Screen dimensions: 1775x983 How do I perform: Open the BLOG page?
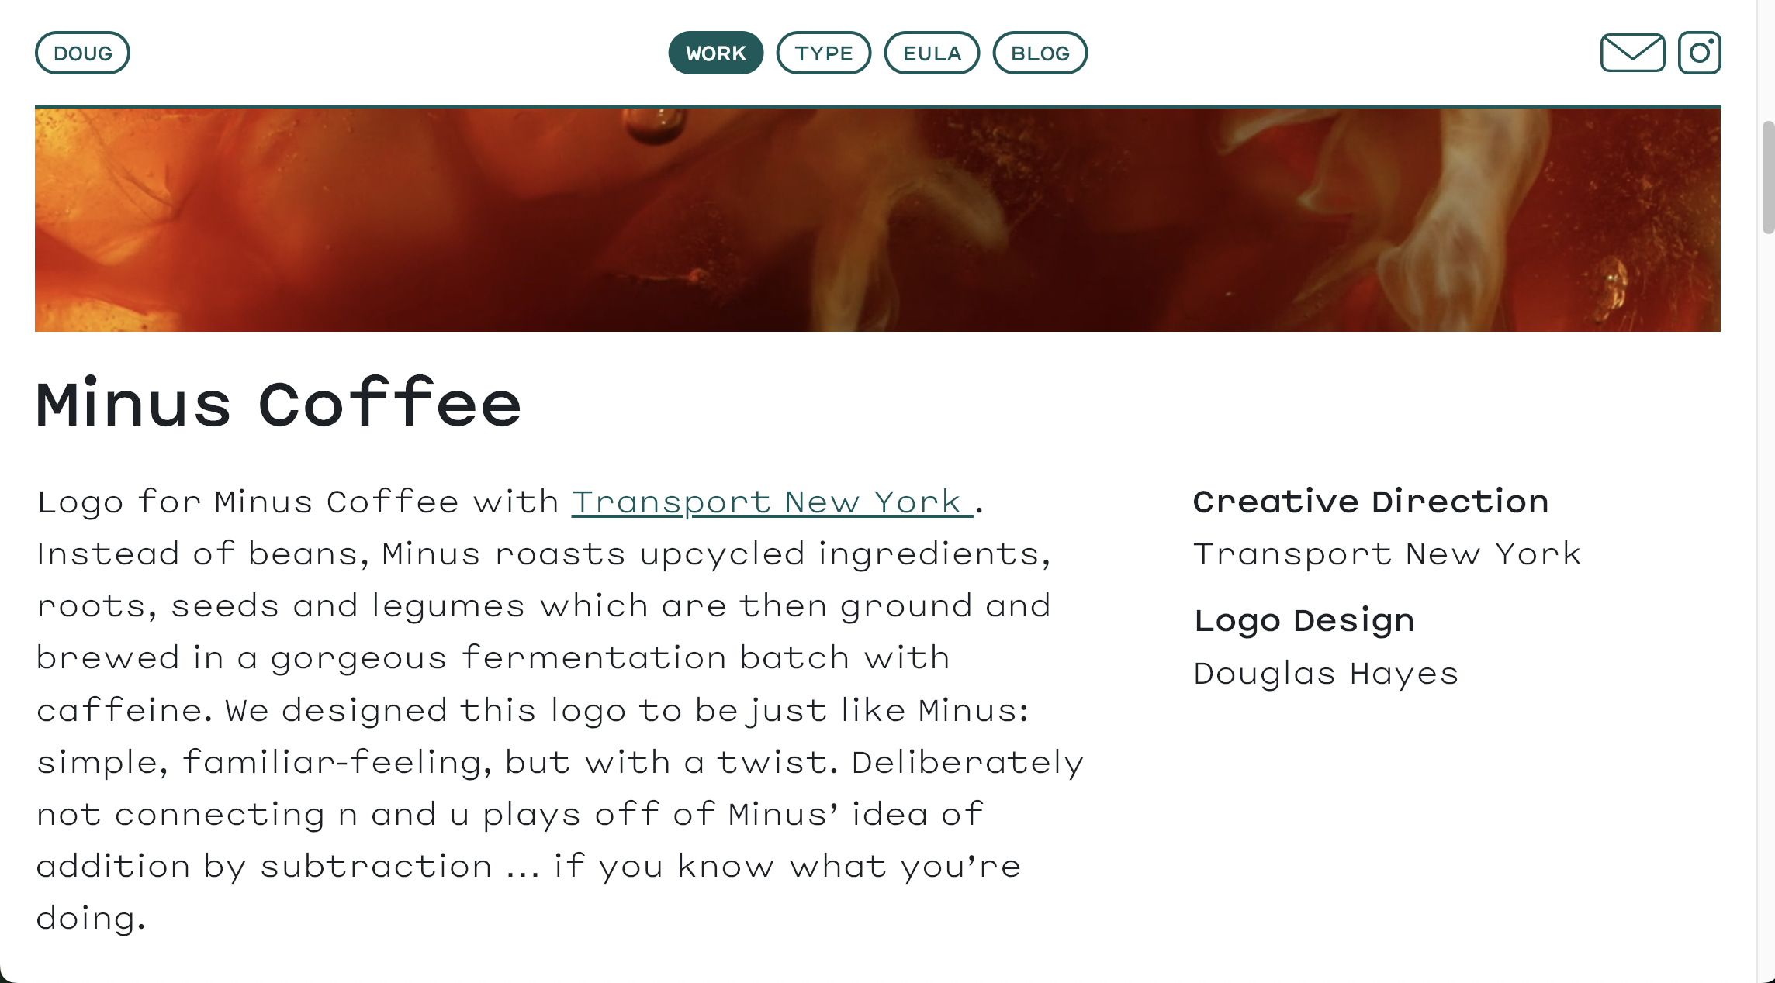click(1041, 53)
